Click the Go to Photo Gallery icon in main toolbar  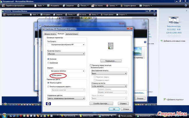click(3, 6)
